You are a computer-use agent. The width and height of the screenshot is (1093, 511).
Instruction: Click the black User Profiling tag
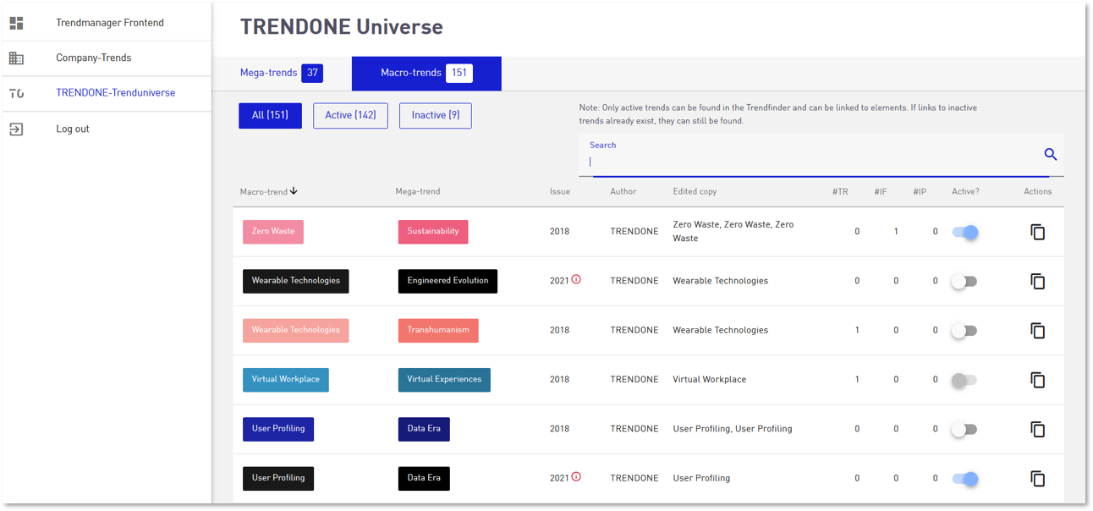coord(278,479)
